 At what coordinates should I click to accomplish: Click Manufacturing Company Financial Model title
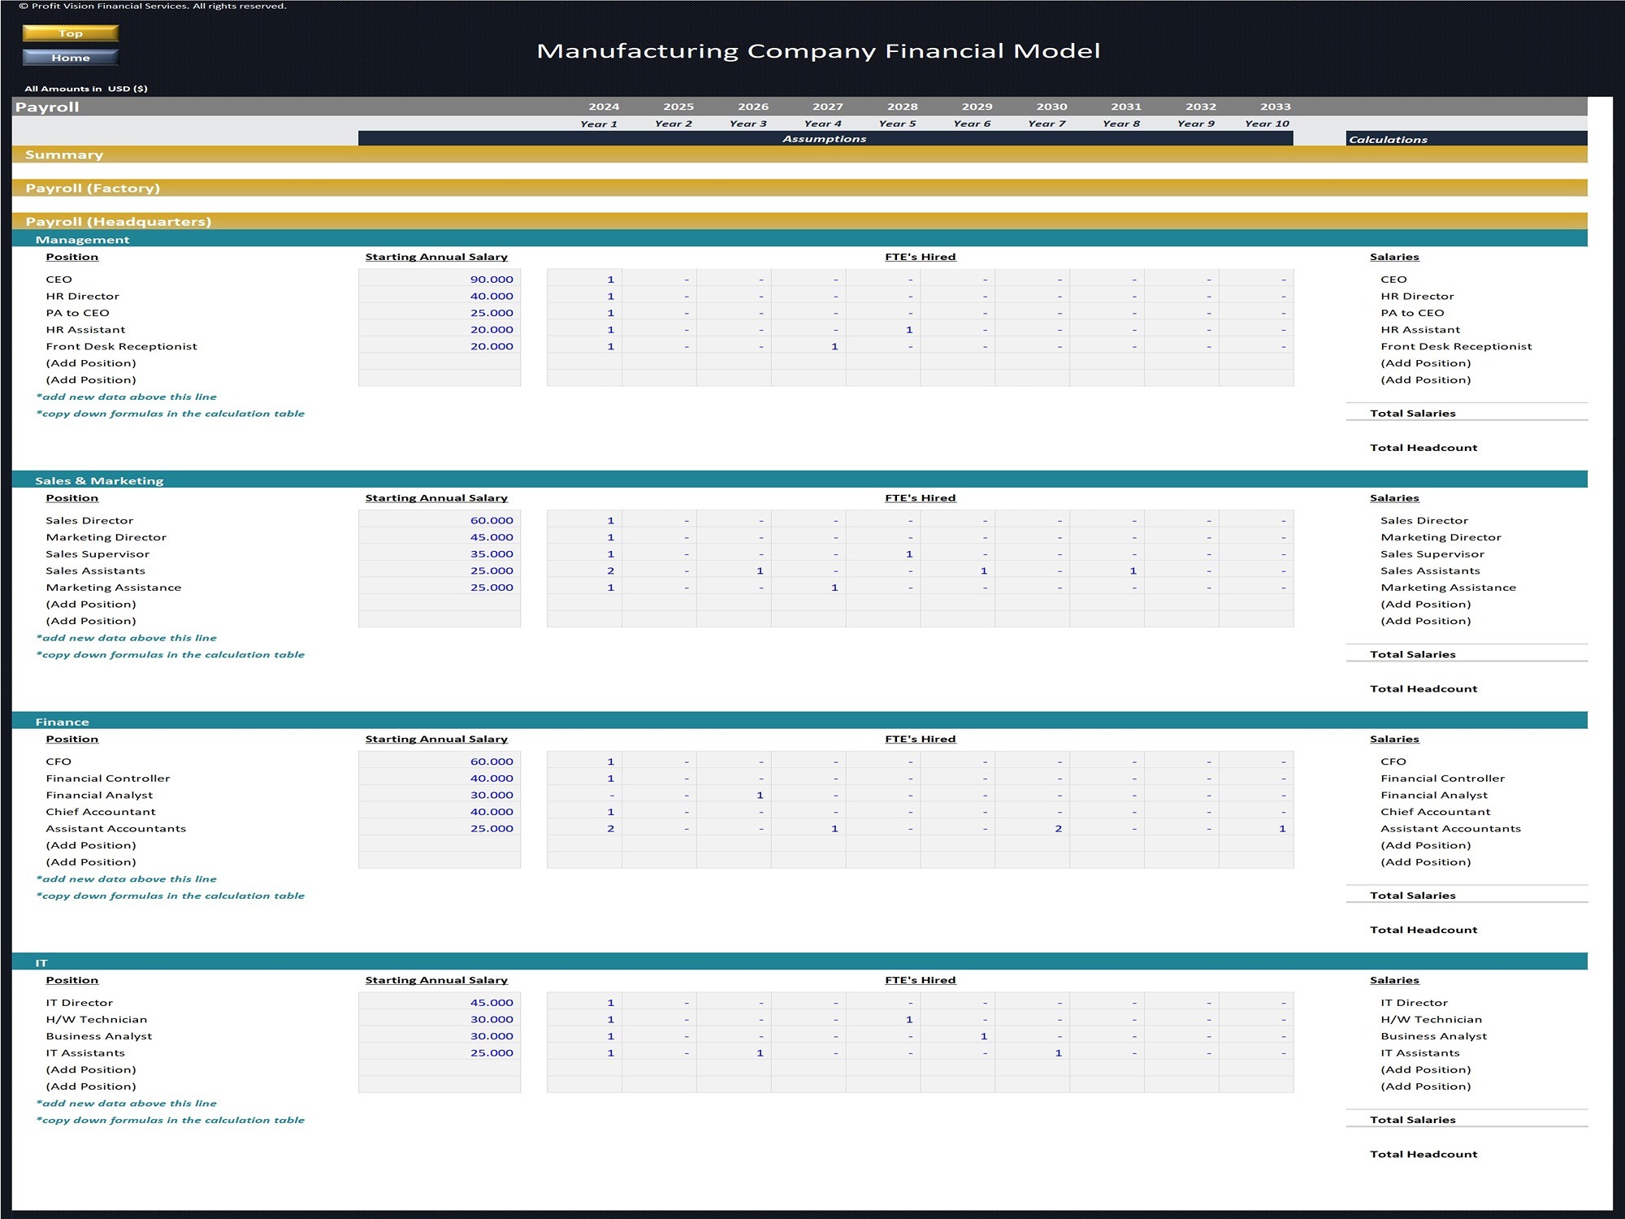[x=818, y=51]
